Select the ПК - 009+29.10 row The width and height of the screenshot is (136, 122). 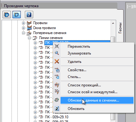point(57,117)
